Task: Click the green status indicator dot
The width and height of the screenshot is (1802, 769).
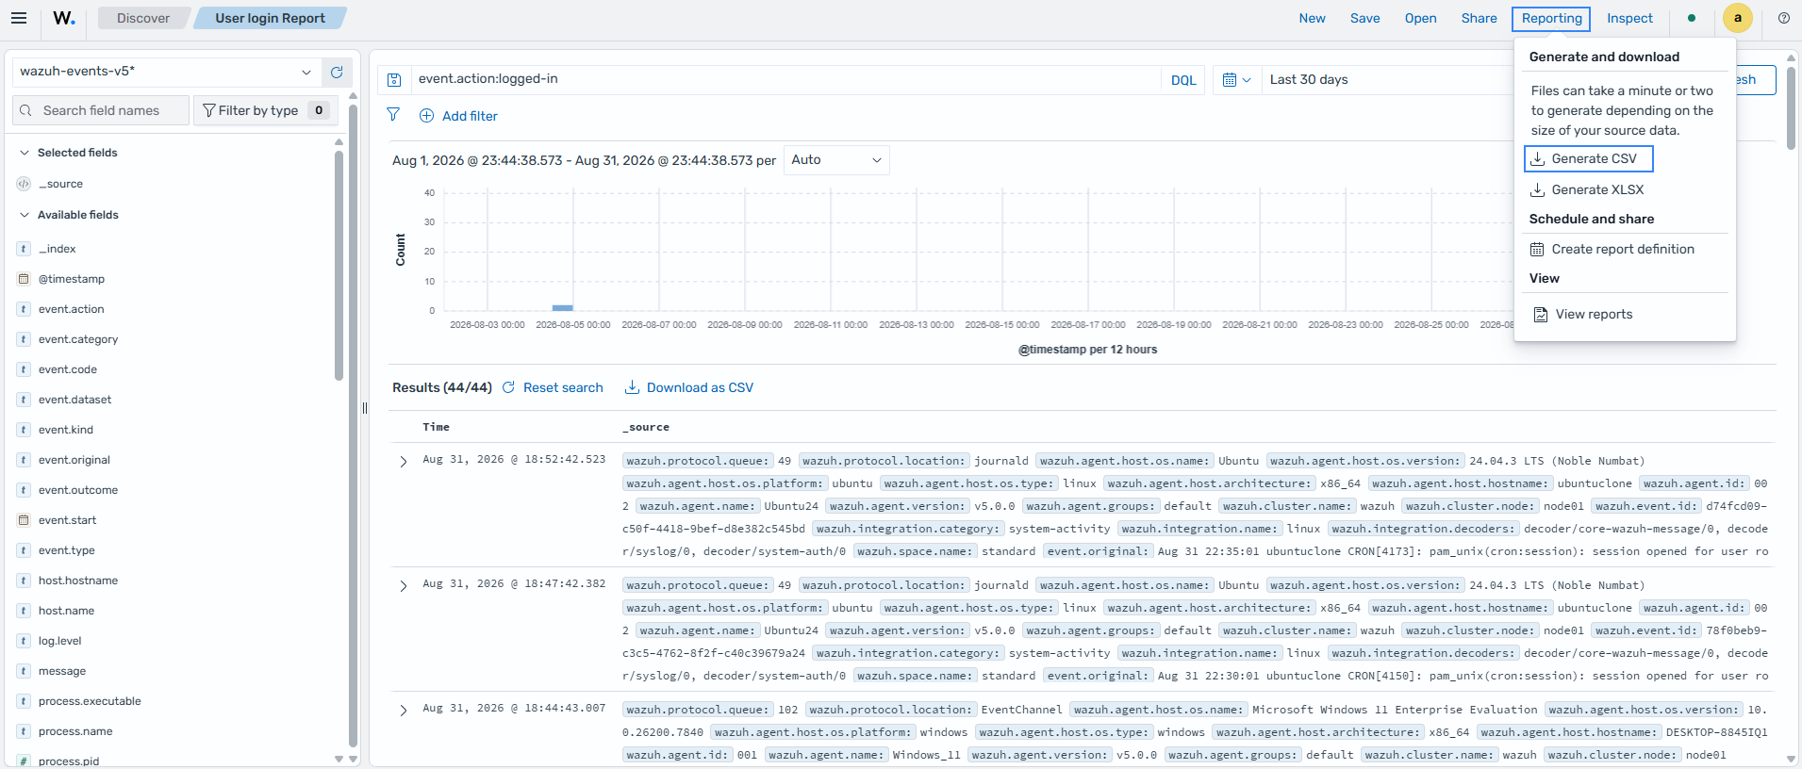Action: [x=1692, y=18]
